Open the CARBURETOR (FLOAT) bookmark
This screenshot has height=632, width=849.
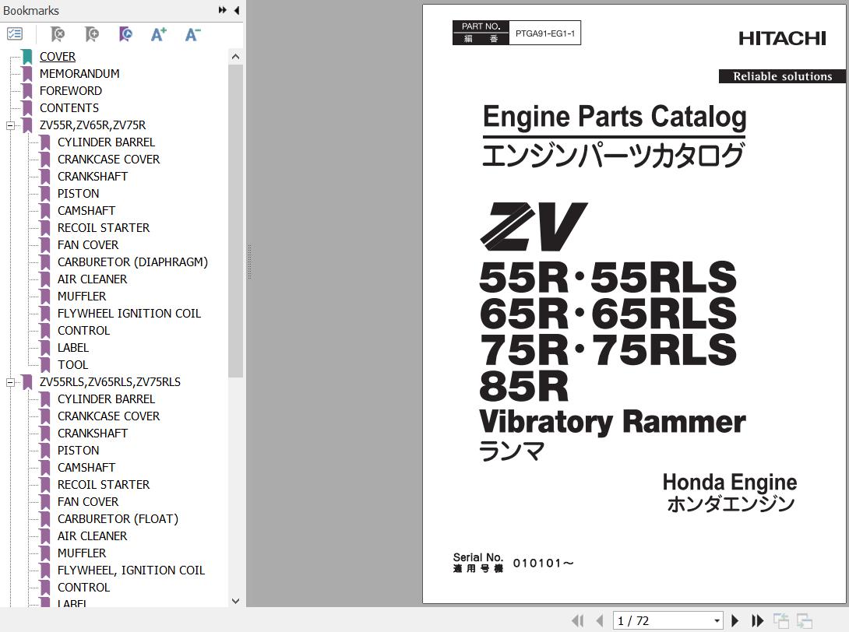click(x=118, y=519)
